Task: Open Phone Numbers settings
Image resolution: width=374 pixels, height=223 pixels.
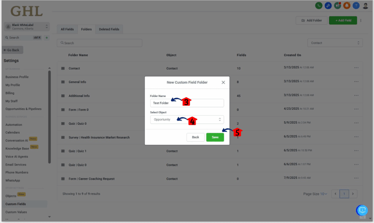Action: point(17,173)
